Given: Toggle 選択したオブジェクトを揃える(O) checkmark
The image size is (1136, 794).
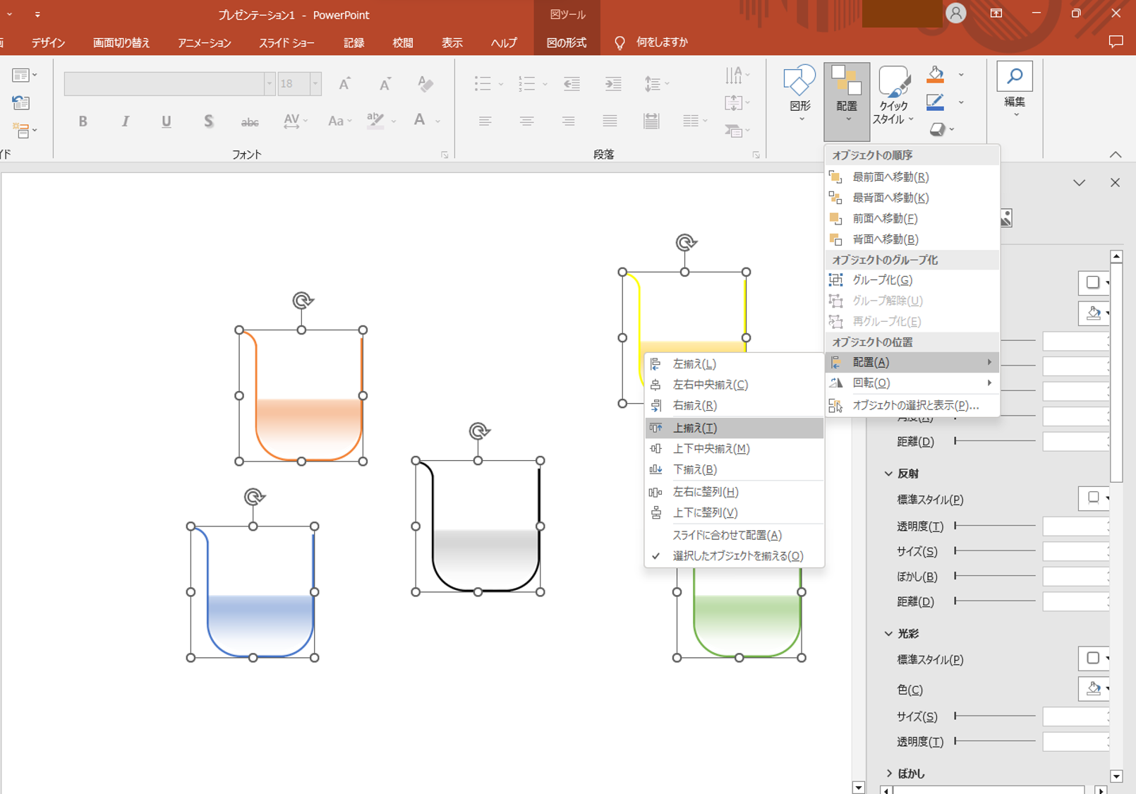Looking at the screenshot, I should click(734, 556).
